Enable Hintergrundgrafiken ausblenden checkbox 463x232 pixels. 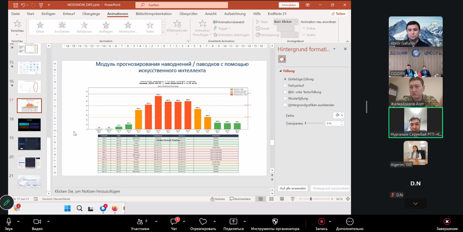pos(285,105)
